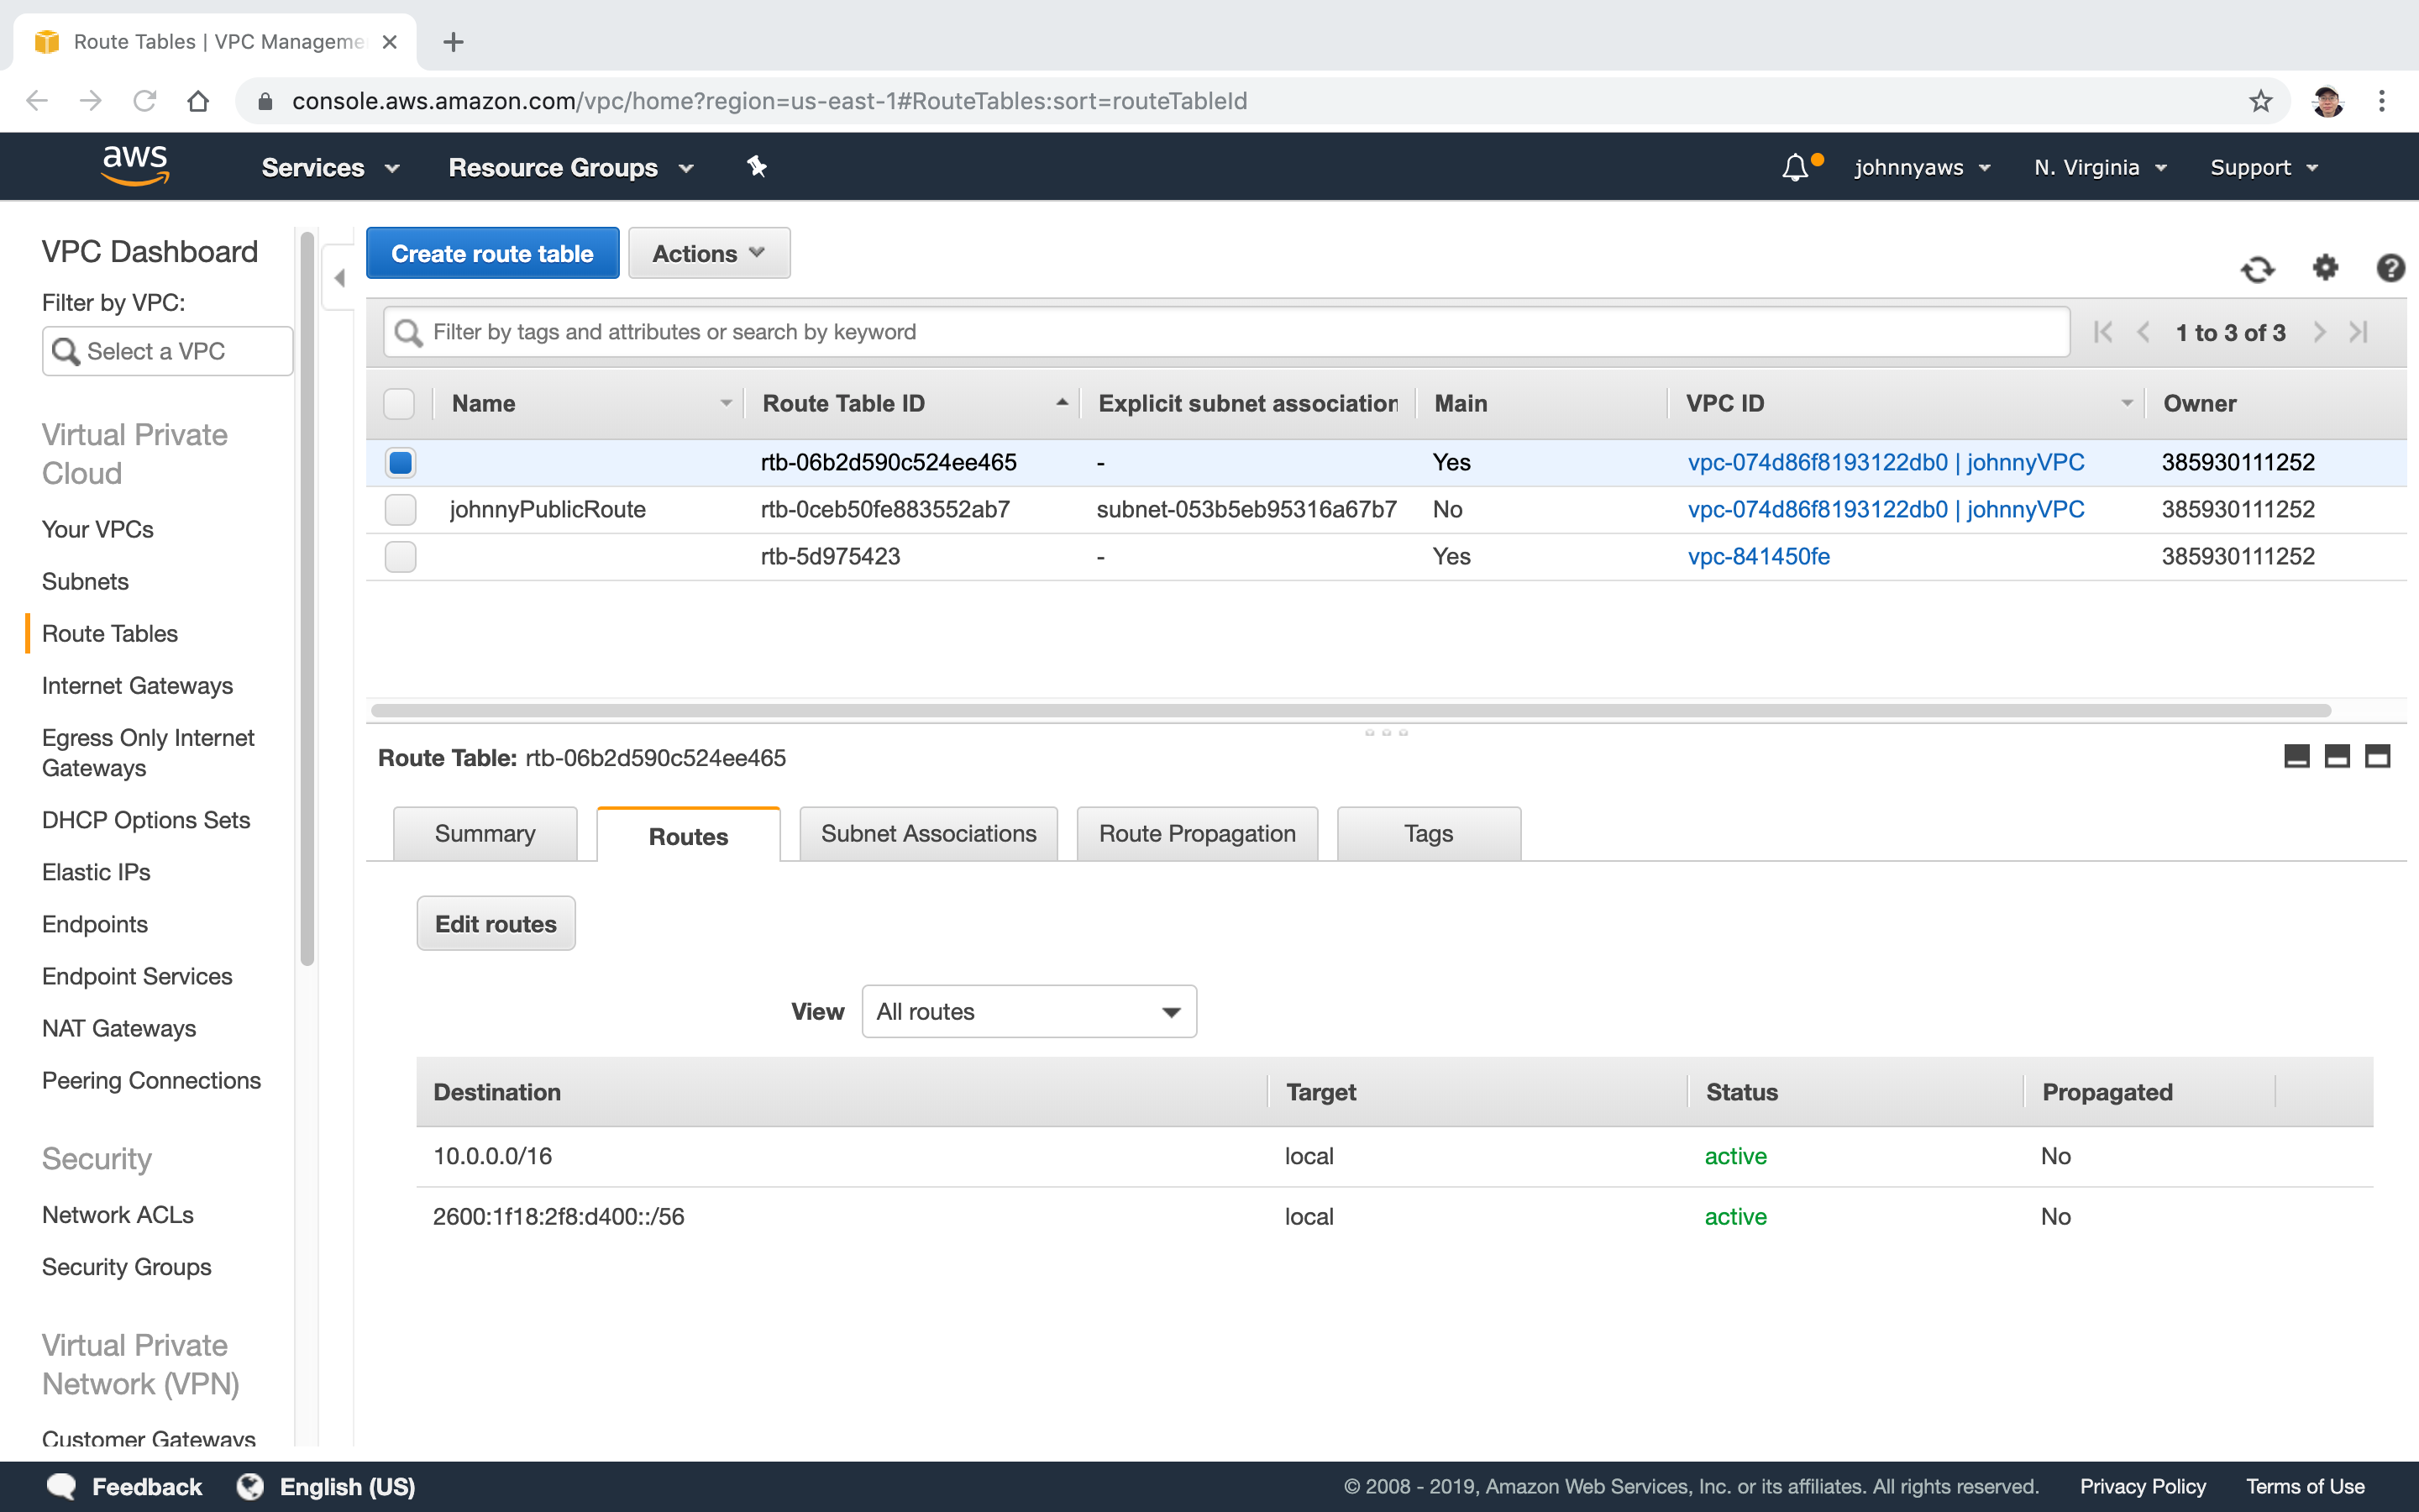2419x1512 pixels.
Task: Go to last page of results
Action: 2359,332
